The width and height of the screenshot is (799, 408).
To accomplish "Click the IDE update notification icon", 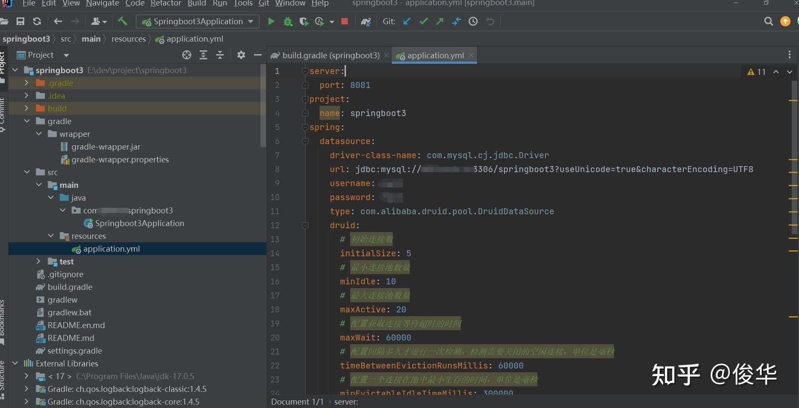I will (x=785, y=21).
